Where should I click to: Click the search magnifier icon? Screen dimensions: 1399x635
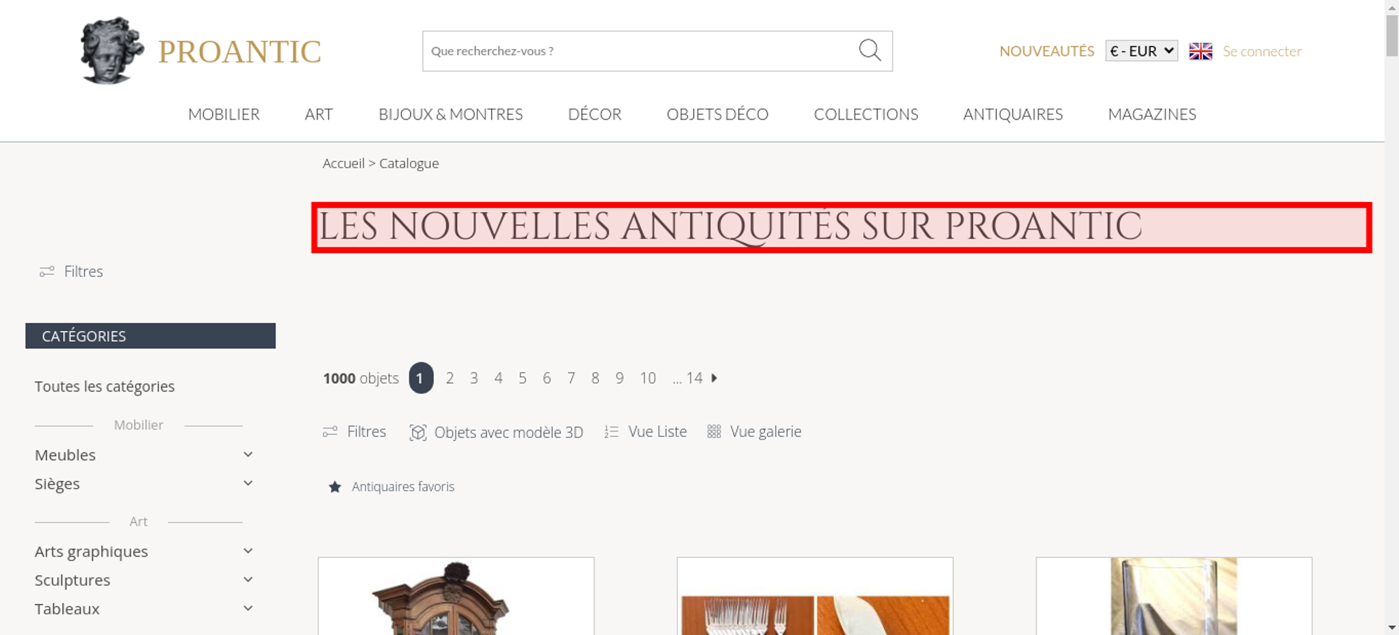click(x=869, y=50)
